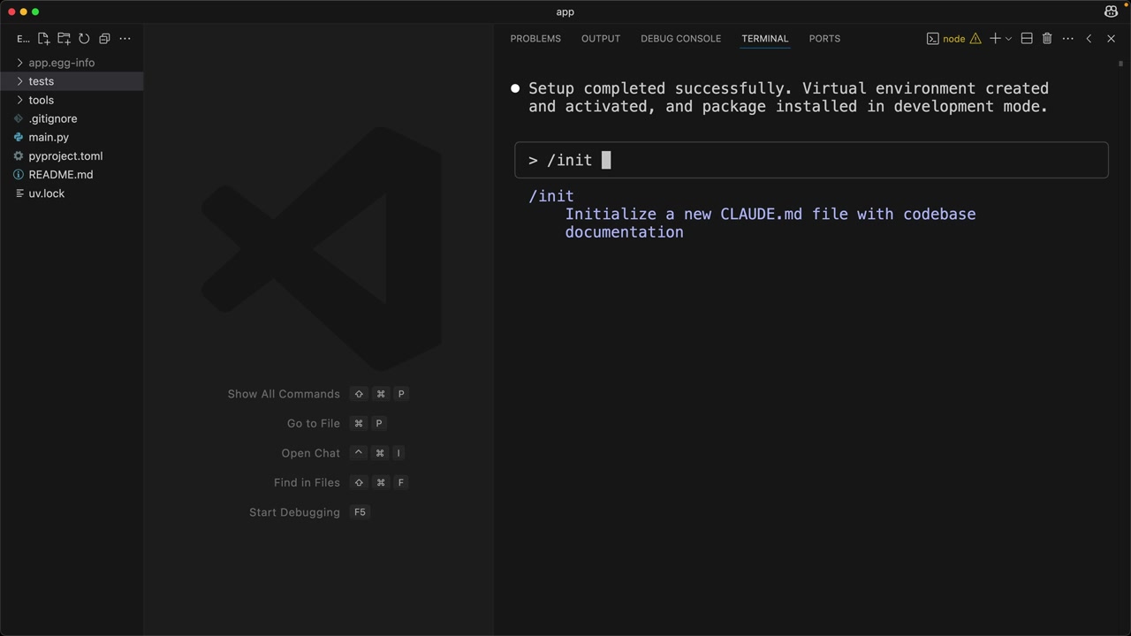Click the terminal prompt input box

pyautogui.click(x=811, y=160)
